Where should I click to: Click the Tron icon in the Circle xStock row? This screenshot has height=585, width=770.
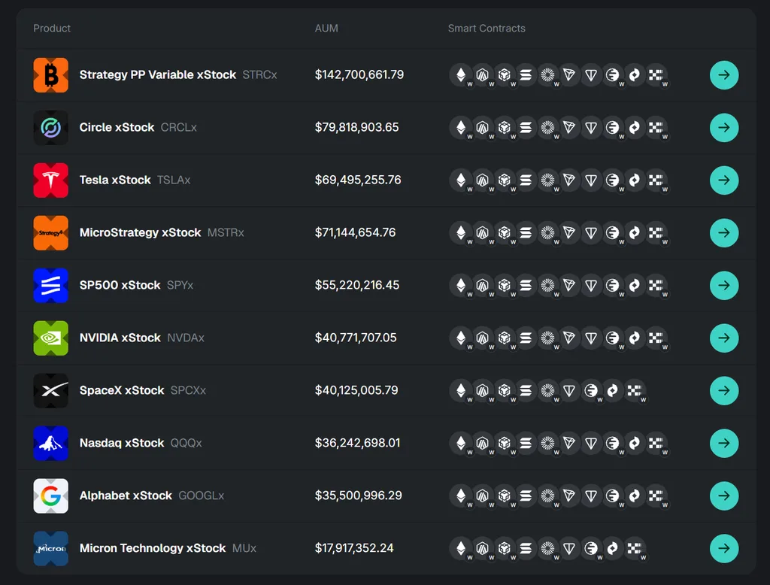coord(568,128)
